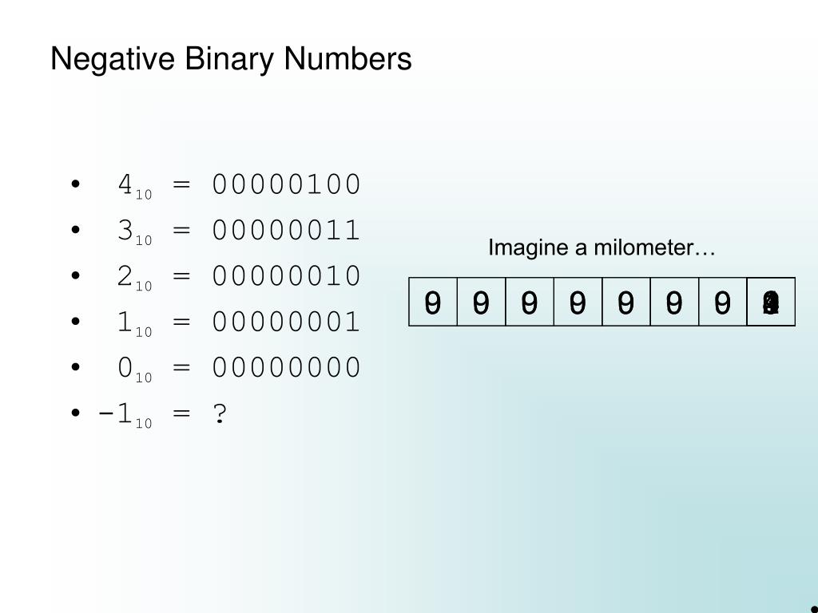Screen dimensions: 818x613
Task: Click the fifth milometer digit cell
Action: pyautogui.click(x=626, y=302)
